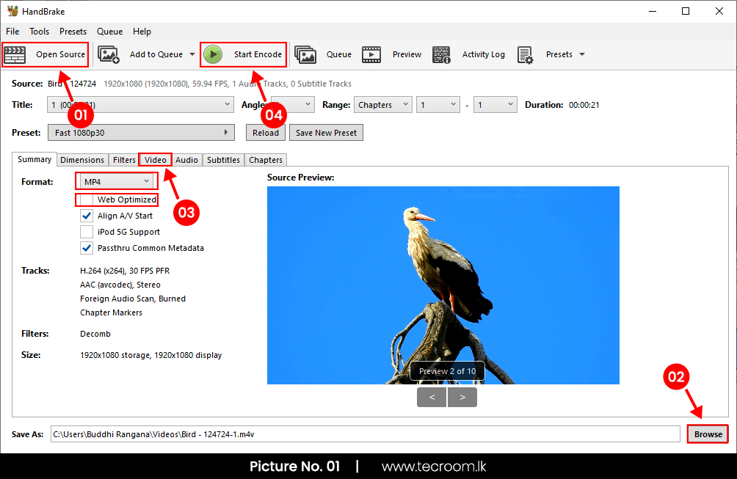Open the Format dropdown showing MP4
This screenshot has height=479, width=737.
pos(115,180)
